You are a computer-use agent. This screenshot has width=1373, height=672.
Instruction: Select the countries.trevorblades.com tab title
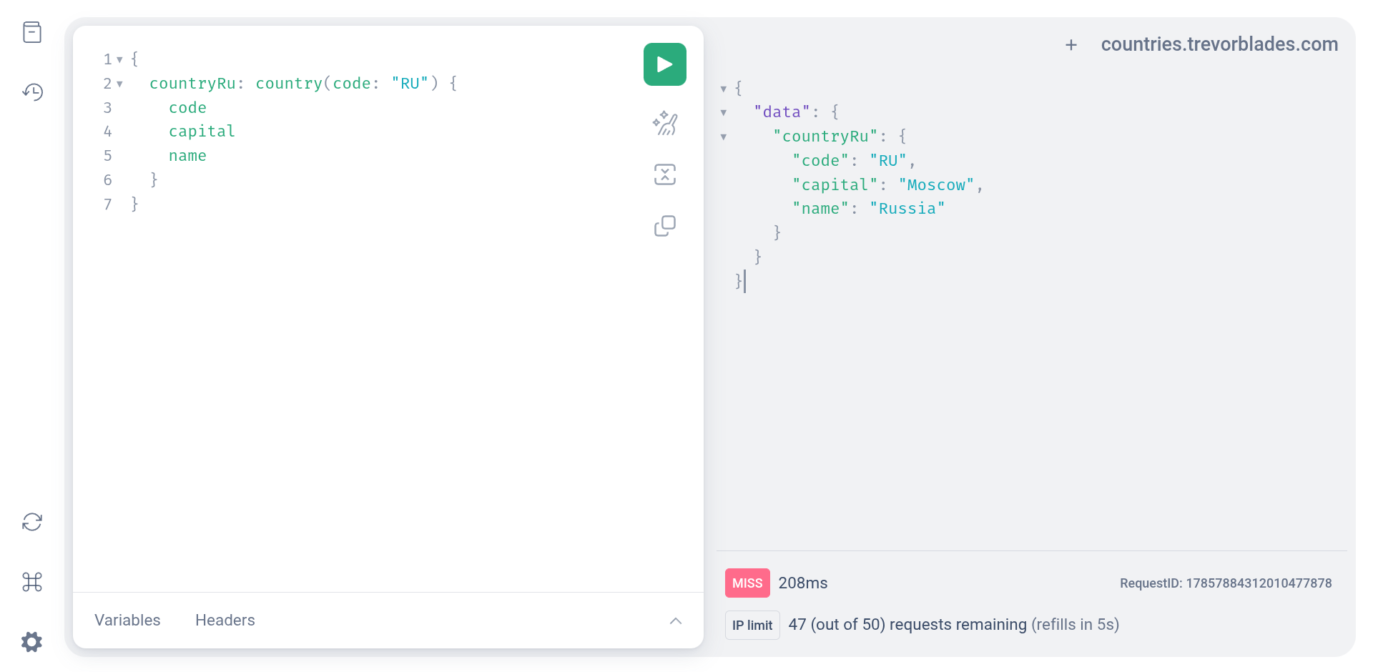(1219, 44)
